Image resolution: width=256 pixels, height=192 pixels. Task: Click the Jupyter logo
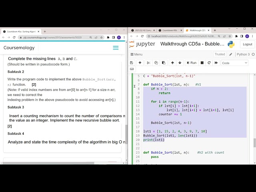click(x=142, y=44)
